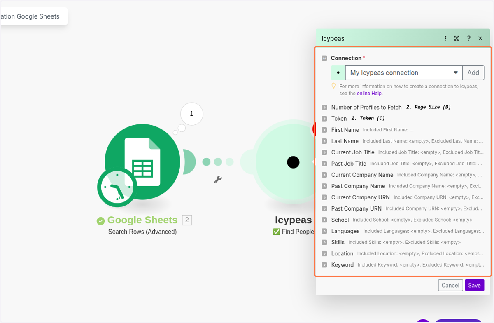The height and width of the screenshot is (323, 494).
Task: Click the clock schedule icon on Google Sheets
Action: 117,188
